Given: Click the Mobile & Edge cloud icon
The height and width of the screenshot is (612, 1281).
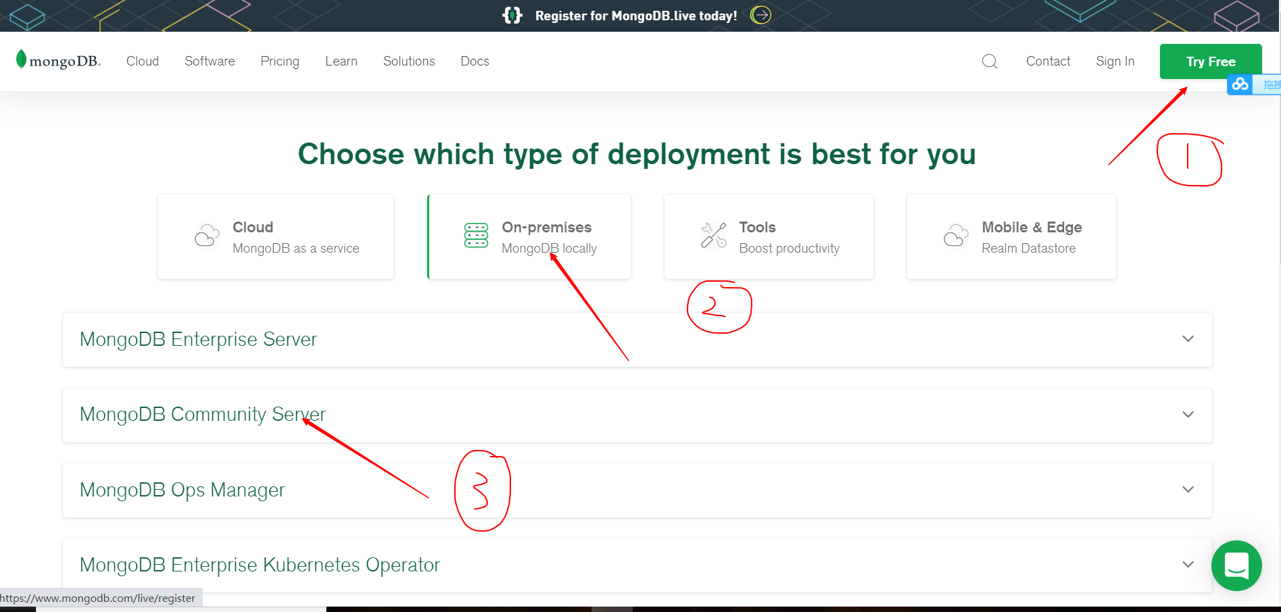Looking at the screenshot, I should click(956, 236).
